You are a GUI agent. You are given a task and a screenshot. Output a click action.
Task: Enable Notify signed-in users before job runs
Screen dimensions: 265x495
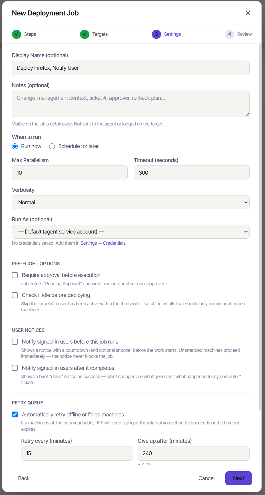pos(15,342)
